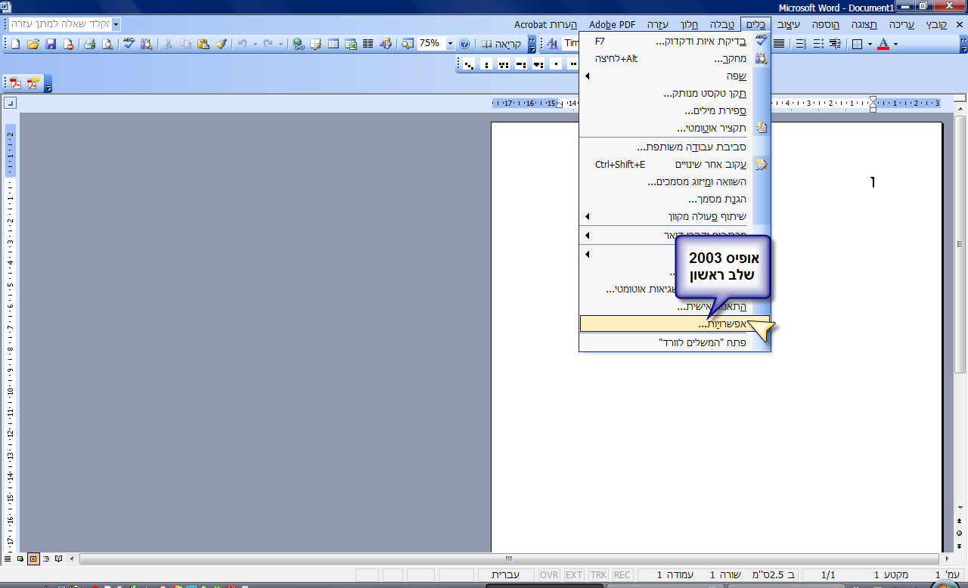Print the document using the printer icon

89,44
